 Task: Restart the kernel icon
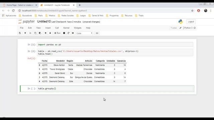(x=69, y=33)
